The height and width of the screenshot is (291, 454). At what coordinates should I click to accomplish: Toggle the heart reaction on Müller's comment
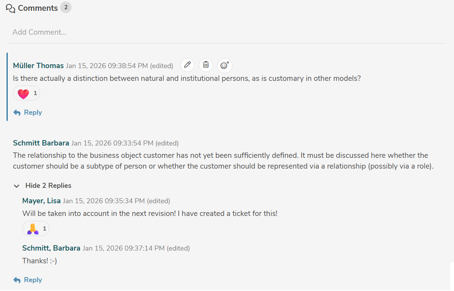[x=27, y=93]
